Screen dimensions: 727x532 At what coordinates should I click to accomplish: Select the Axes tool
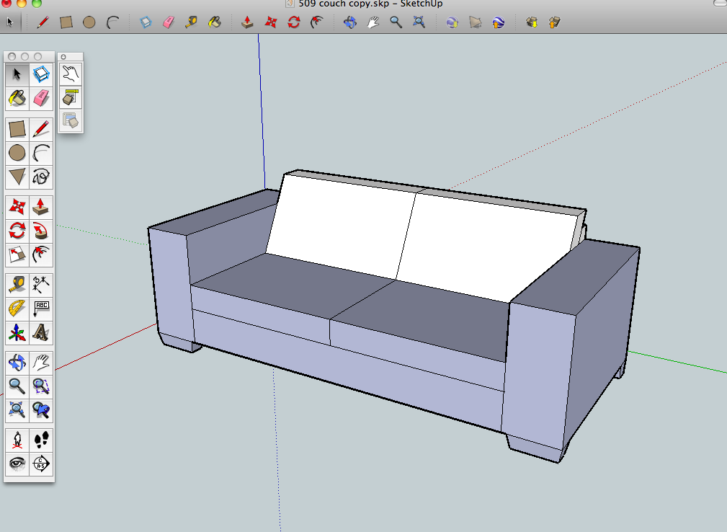[17, 332]
